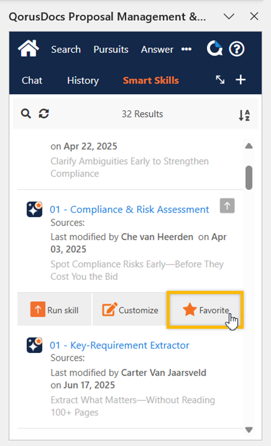Add new item with plus icon
This screenshot has width=271, height=446.
pos(241,80)
